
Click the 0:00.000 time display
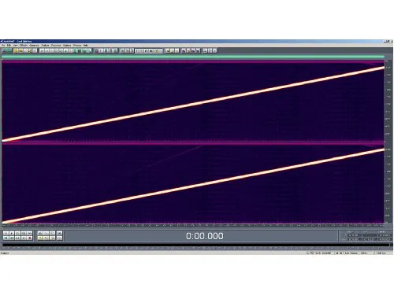point(205,236)
